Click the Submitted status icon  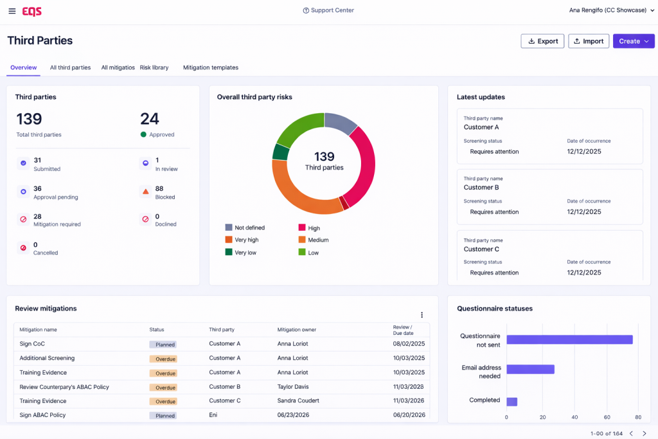coord(23,164)
